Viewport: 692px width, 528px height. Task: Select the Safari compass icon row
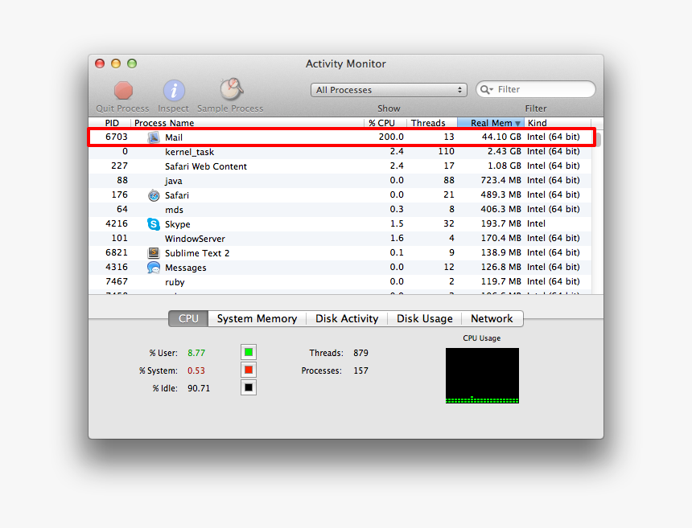154,195
